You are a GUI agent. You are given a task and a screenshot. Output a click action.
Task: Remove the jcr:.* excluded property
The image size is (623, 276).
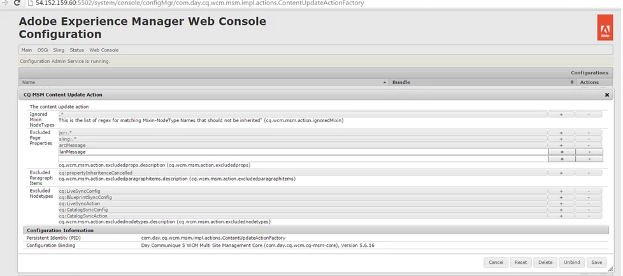click(x=589, y=133)
